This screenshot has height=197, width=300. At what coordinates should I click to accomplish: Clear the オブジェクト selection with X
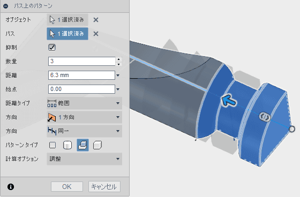pos(96,20)
